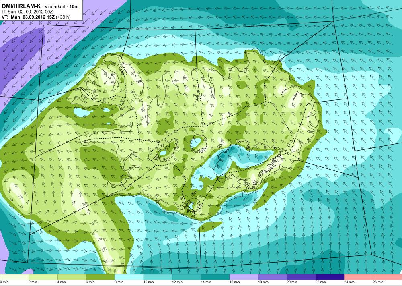This screenshot has height=286, width=402.
Task: Select the purple swatch between 18 and 20 m/s
Action: [273, 277]
